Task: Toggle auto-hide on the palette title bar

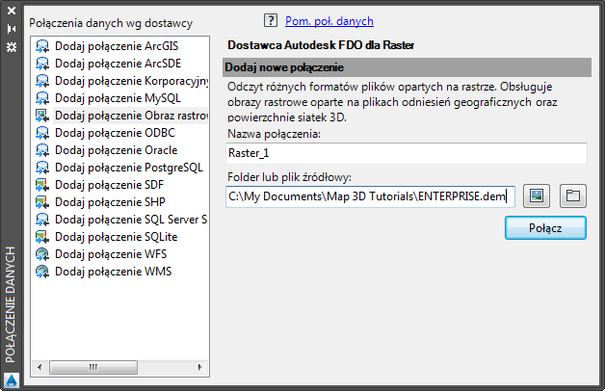Action: coord(12,29)
